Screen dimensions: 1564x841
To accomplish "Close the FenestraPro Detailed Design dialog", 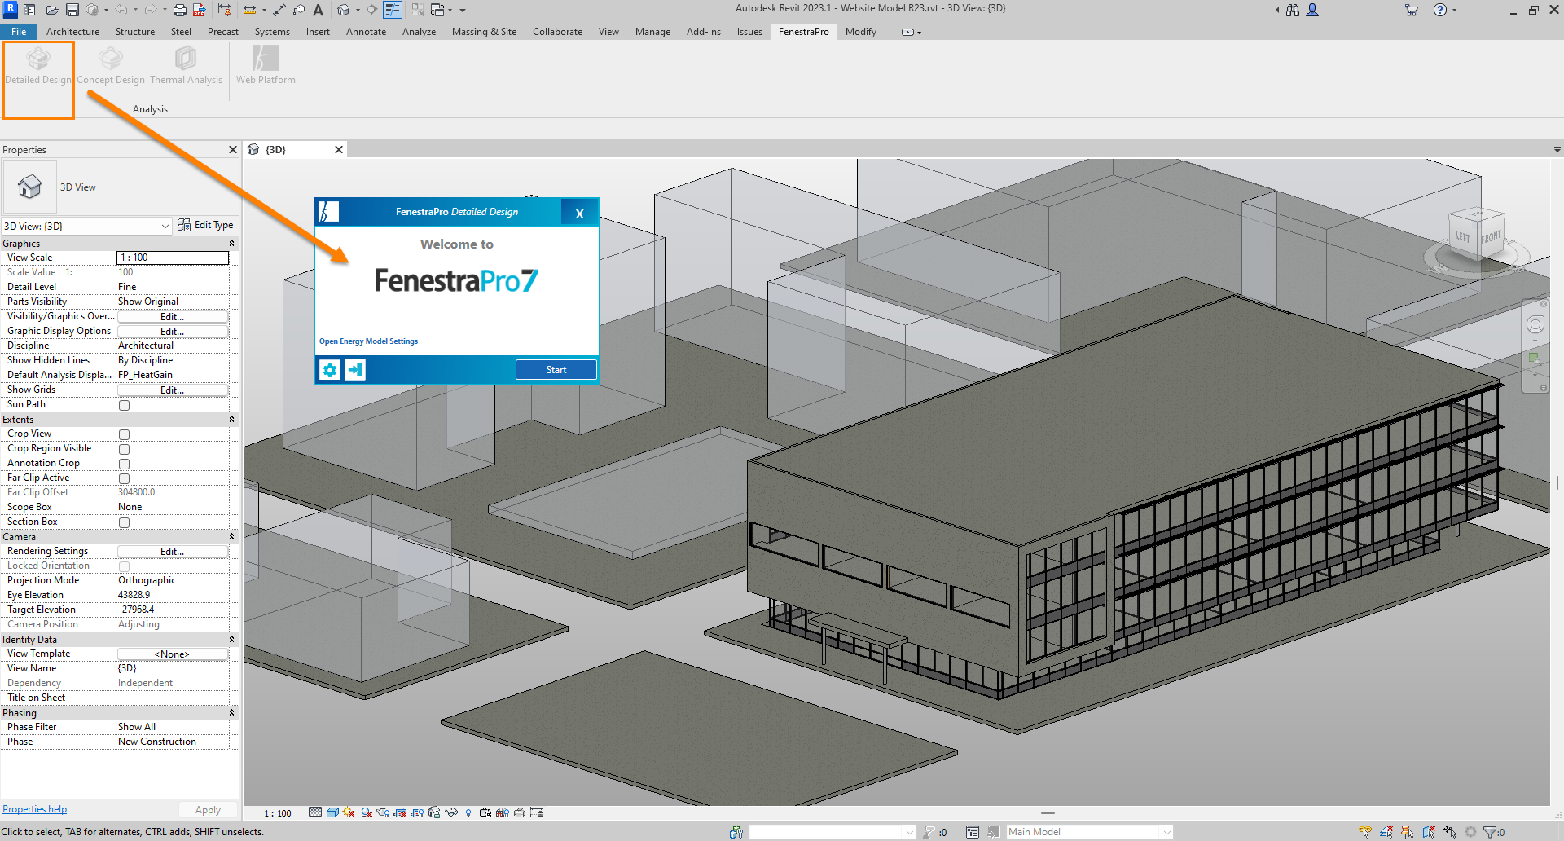I will point(579,214).
